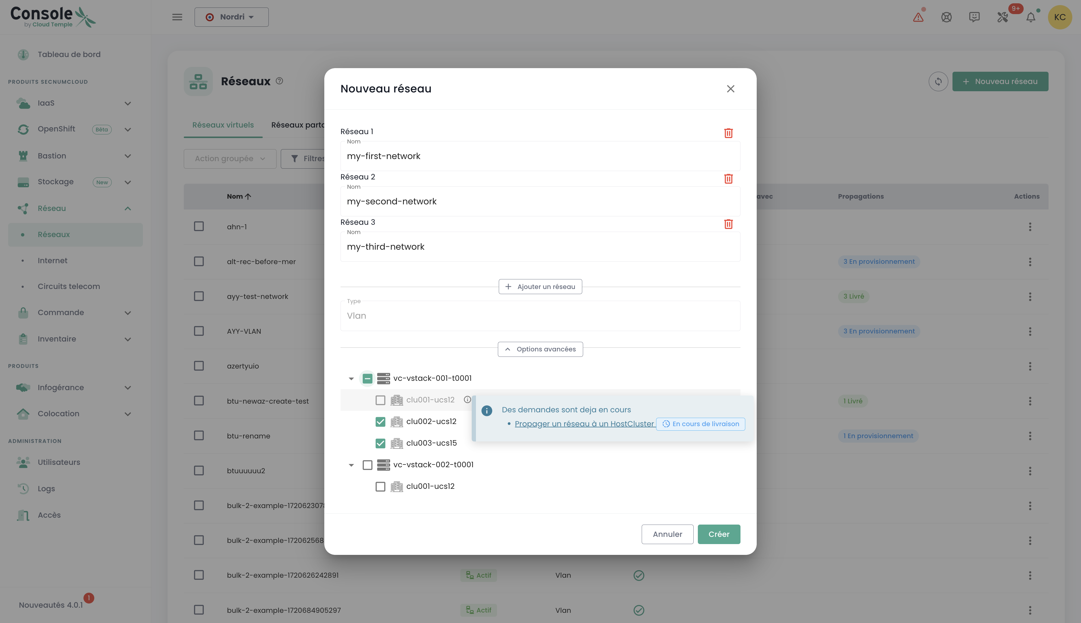This screenshot has width=1081, height=623.
Task: Switch to Réseaux virtuels tab
Action: [x=223, y=125]
